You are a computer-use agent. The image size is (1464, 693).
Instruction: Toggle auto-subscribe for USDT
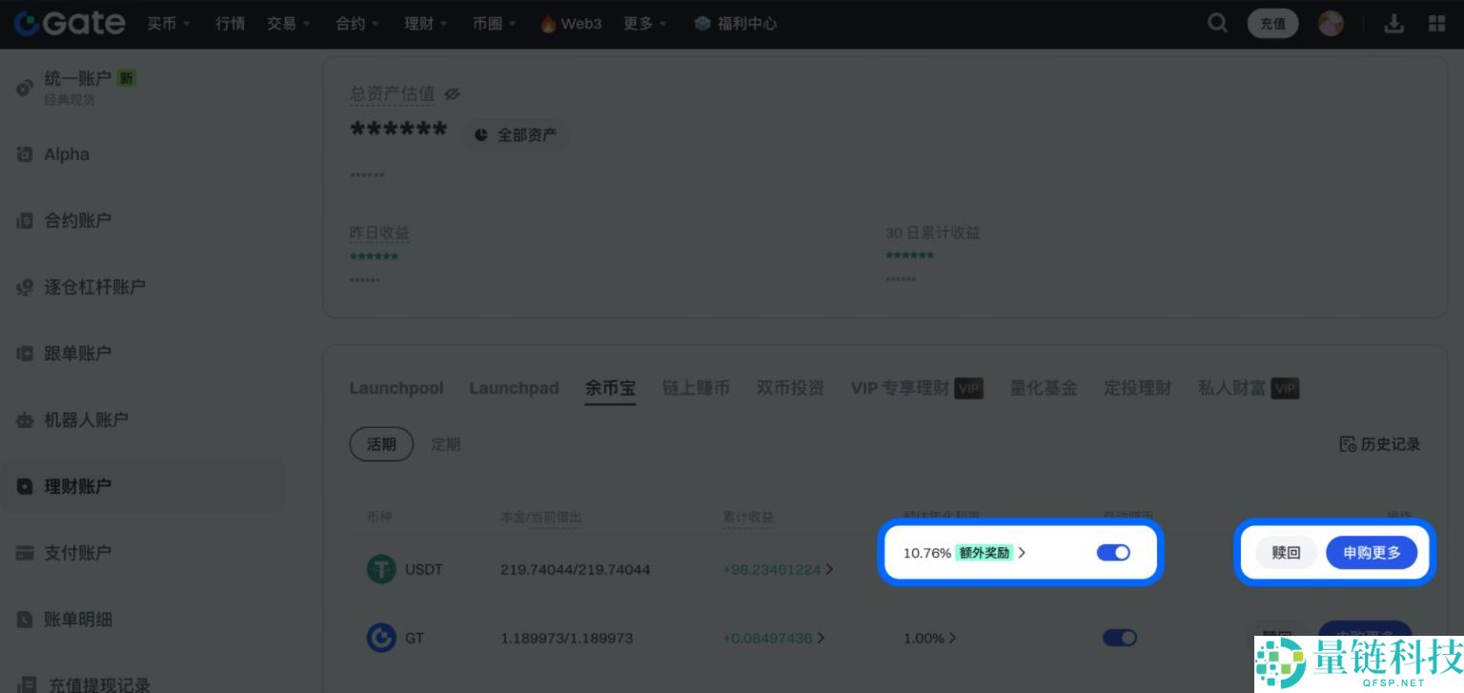pyautogui.click(x=1113, y=553)
